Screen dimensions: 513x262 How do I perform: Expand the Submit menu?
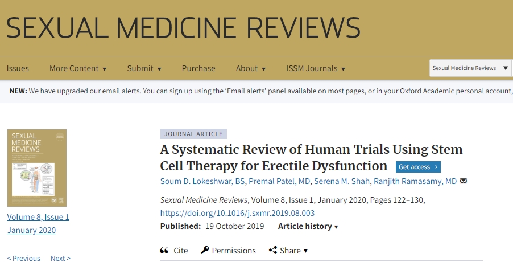pyautogui.click(x=144, y=68)
